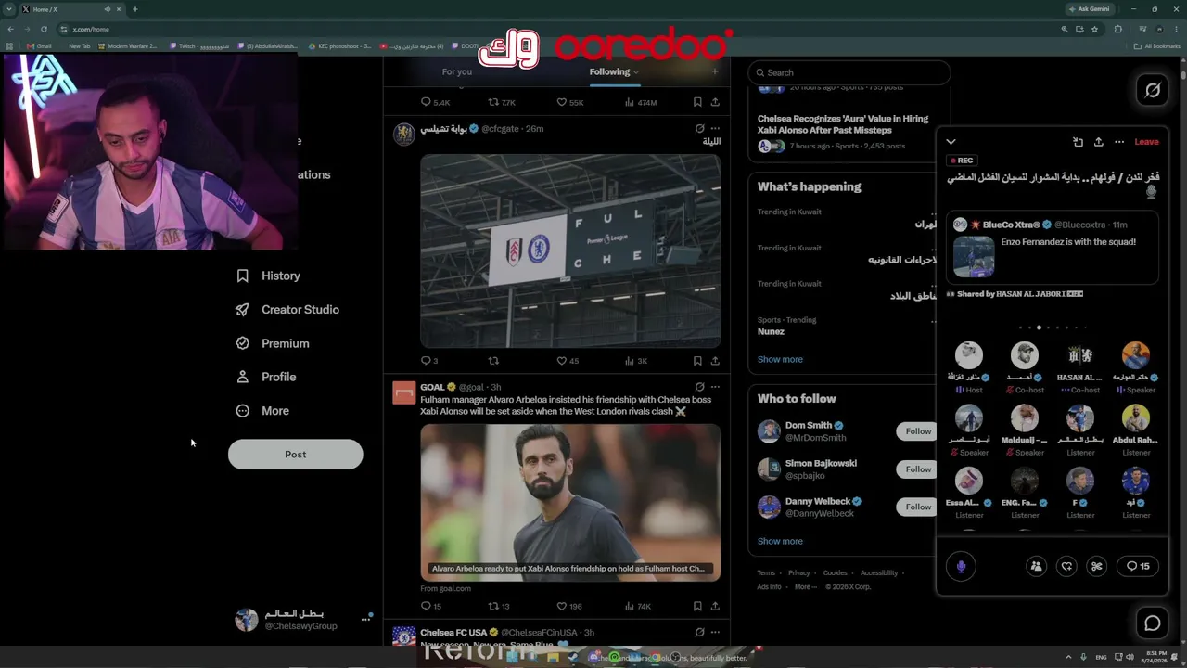The height and width of the screenshot is (668, 1187).
Task: Open the Gmail bookmark
Action: pyautogui.click(x=39, y=46)
